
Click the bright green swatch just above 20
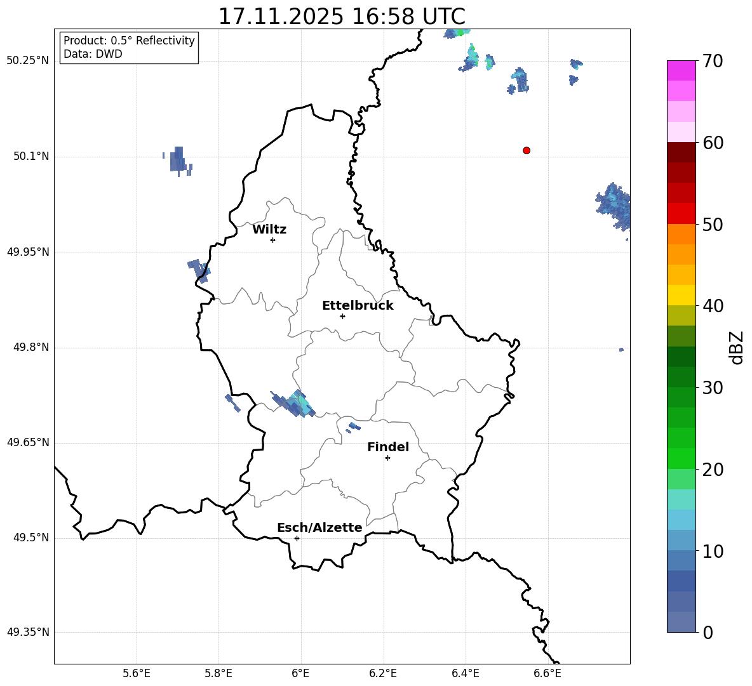(x=681, y=458)
